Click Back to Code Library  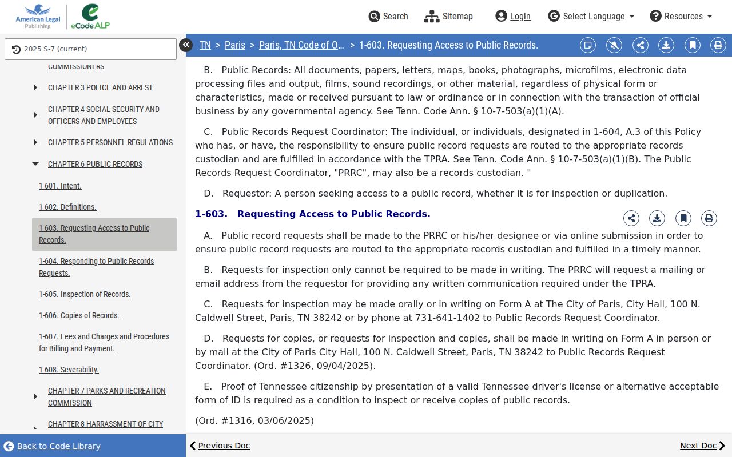[53, 446]
